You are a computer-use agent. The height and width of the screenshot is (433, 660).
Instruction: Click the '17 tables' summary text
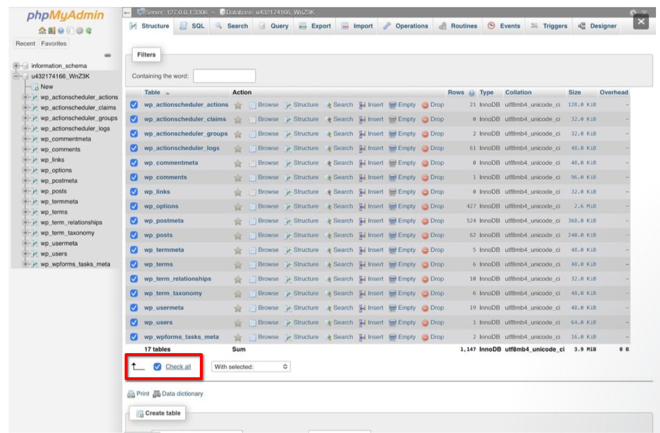click(157, 350)
